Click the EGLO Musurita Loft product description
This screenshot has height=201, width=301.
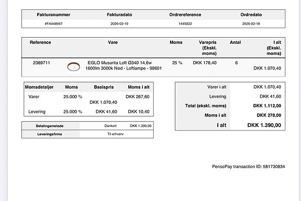(x=124, y=65)
